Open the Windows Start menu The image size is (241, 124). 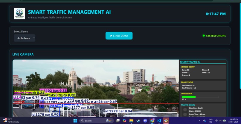(75, 121)
